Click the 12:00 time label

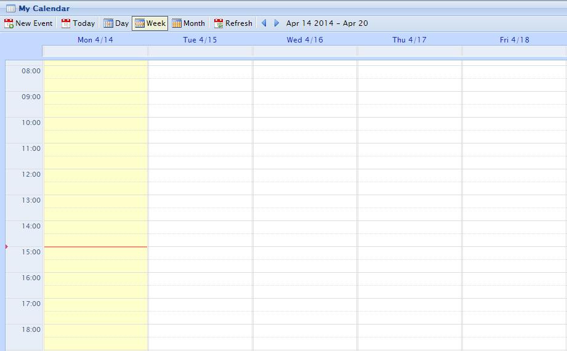pyautogui.click(x=31, y=174)
